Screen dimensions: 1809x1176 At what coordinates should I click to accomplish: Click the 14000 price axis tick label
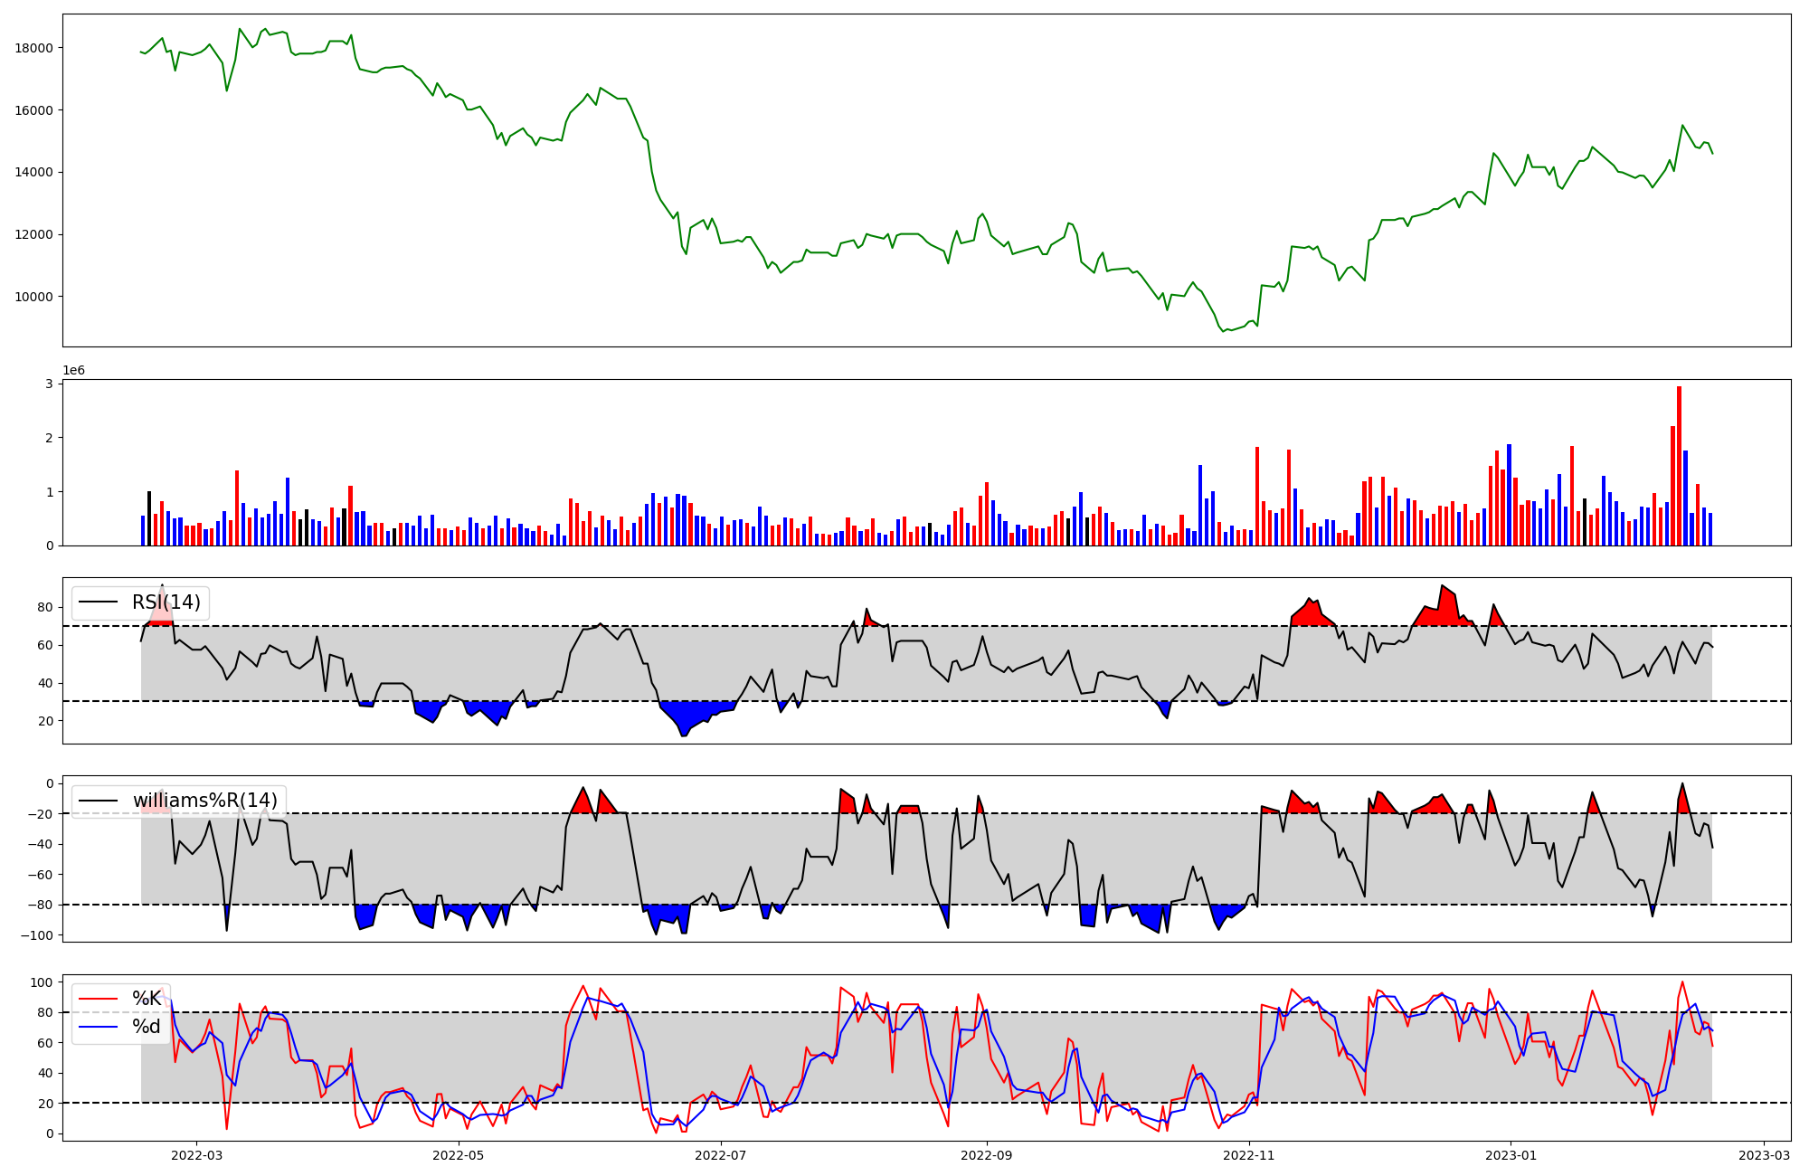coord(33,172)
